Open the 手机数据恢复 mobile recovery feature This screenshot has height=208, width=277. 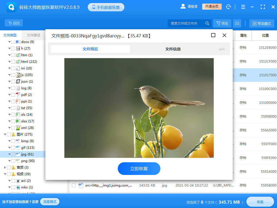106,7
